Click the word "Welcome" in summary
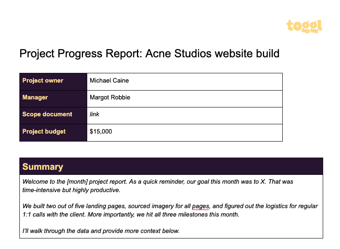This screenshot has width=340, height=249. 35,182
